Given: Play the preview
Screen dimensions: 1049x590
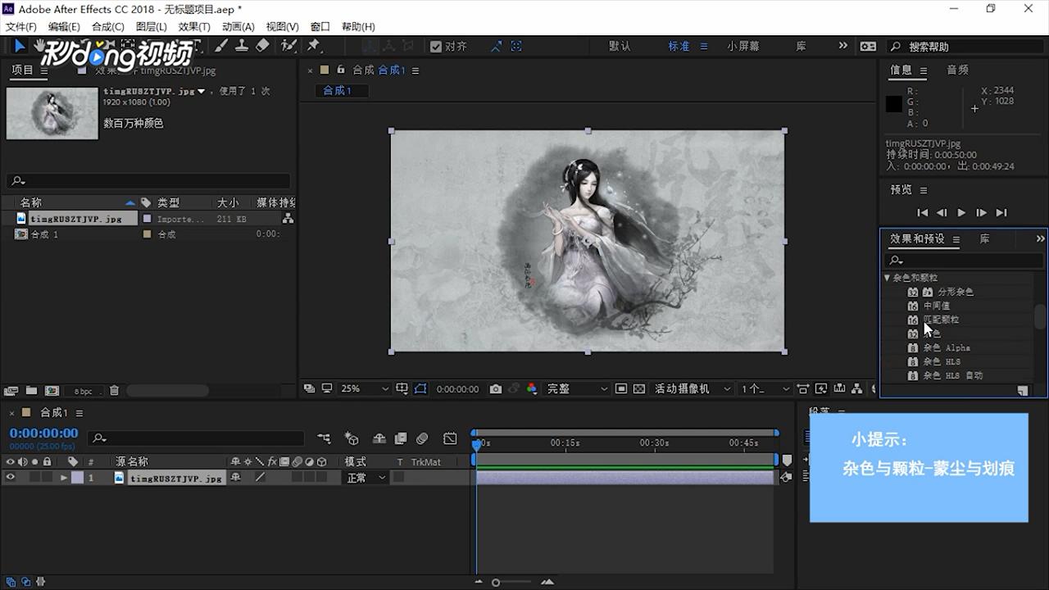Looking at the screenshot, I should pyautogui.click(x=962, y=212).
